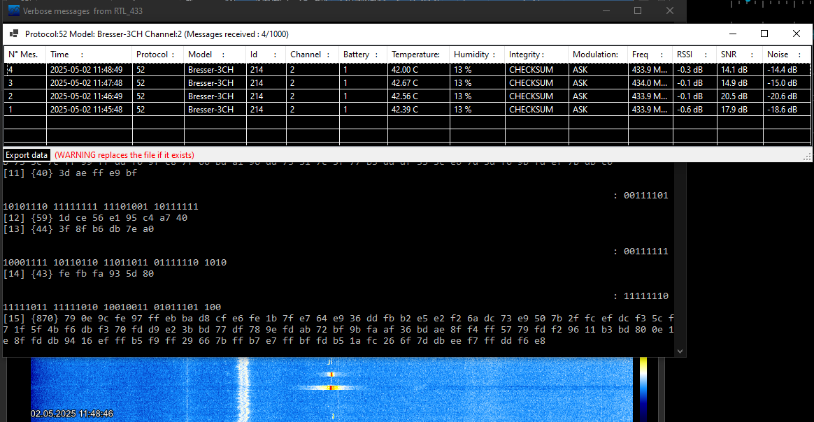Click the Id column header
814x422 pixels.
coord(266,54)
